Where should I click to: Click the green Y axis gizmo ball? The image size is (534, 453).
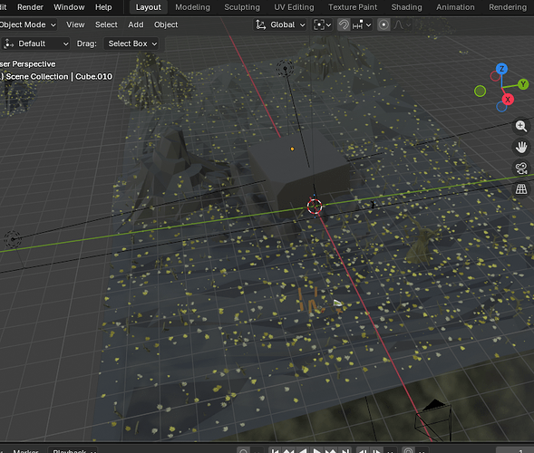(523, 84)
